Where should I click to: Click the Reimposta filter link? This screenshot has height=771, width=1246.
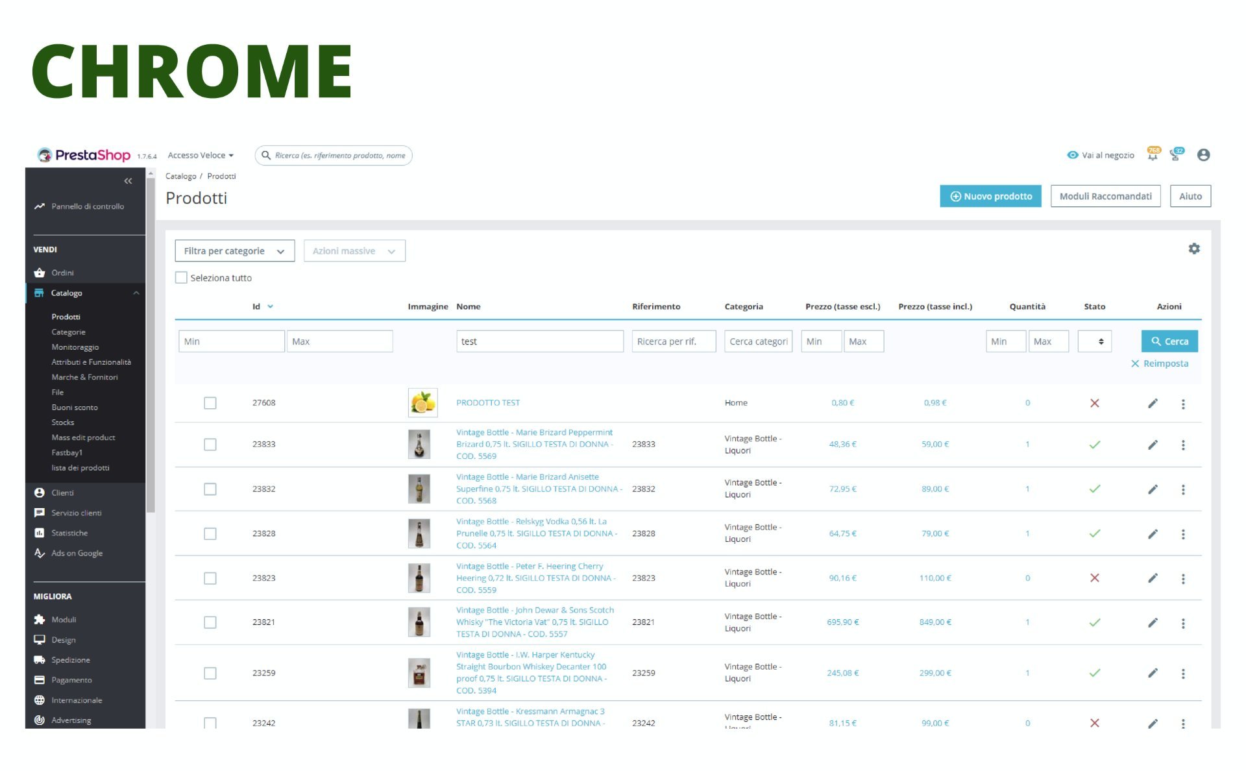pos(1159,363)
